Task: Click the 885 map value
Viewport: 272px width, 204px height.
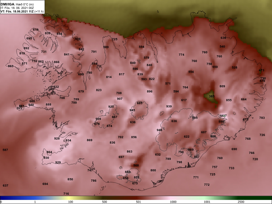Action: pyautogui.click(x=195, y=118)
